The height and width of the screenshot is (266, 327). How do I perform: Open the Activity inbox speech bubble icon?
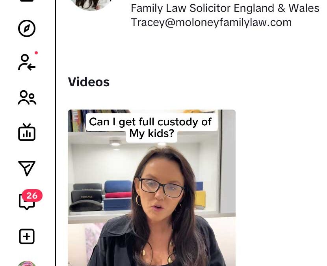[x=27, y=201]
